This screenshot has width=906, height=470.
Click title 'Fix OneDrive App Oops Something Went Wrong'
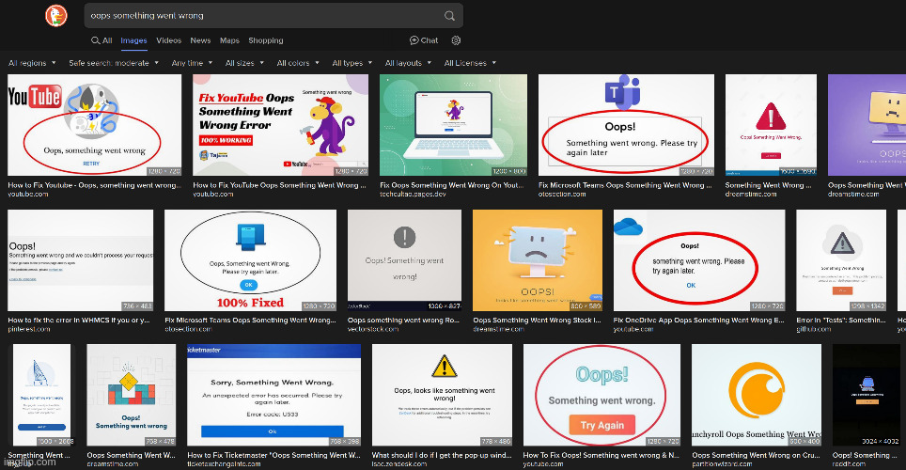pyautogui.click(x=698, y=320)
